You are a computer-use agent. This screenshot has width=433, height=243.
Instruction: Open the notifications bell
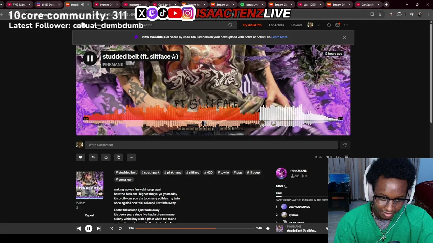point(329,25)
